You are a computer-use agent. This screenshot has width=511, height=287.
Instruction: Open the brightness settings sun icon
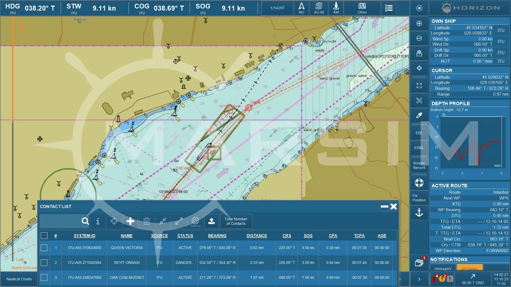click(419, 8)
